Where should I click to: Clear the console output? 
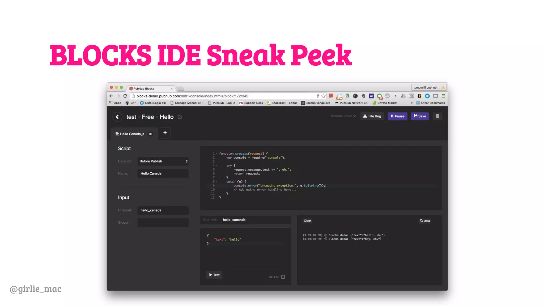[307, 221]
